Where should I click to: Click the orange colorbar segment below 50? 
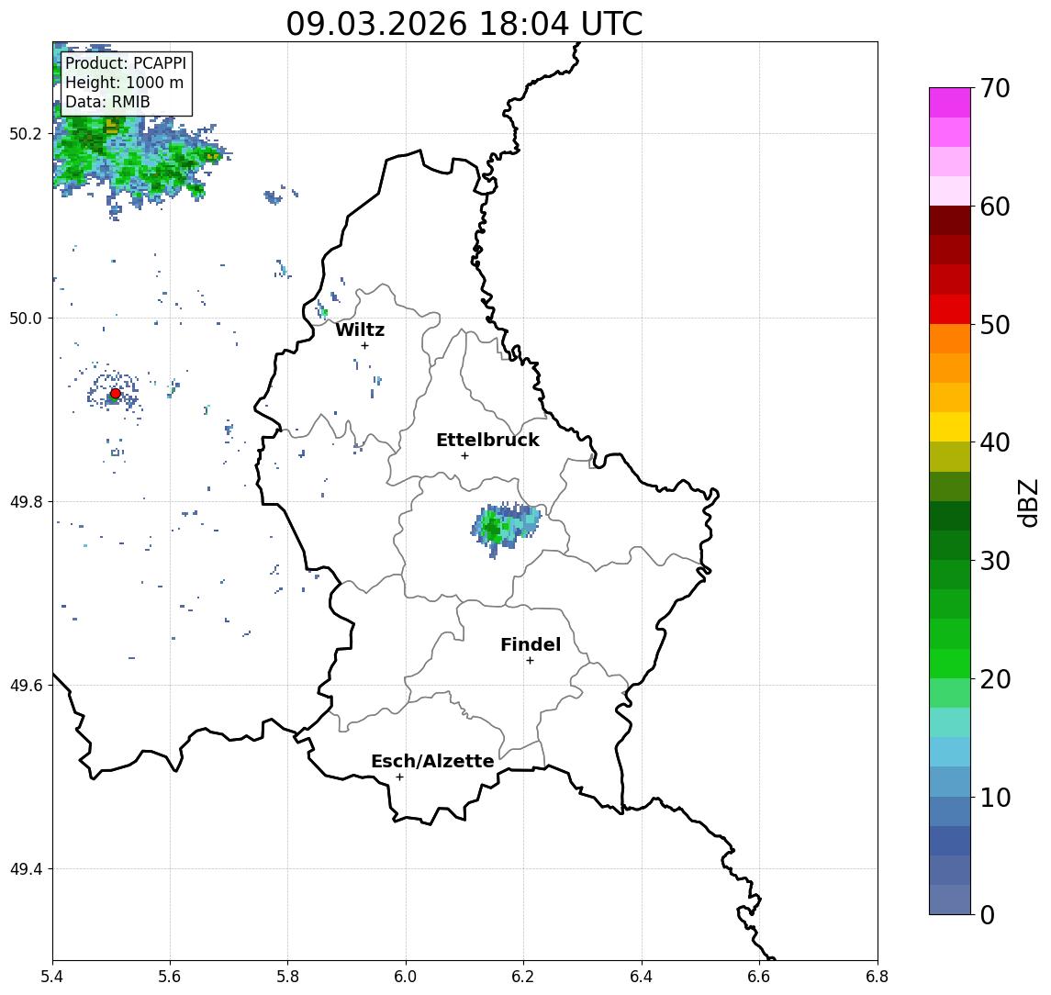950,339
